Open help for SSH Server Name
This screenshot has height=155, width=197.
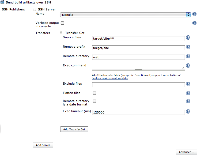pyautogui.click(x=194, y=14)
